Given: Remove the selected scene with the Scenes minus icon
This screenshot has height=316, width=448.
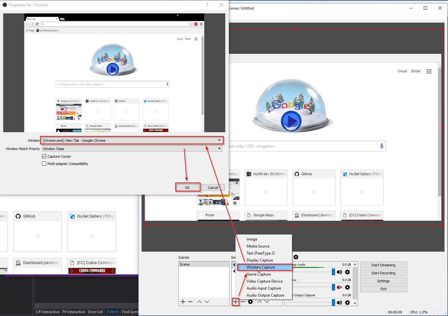Looking at the screenshot, I should (x=190, y=302).
